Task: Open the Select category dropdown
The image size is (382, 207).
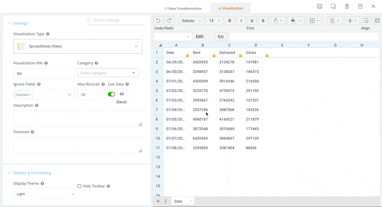Action: (x=108, y=72)
